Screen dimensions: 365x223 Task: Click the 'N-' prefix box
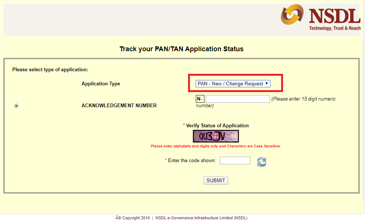point(200,99)
